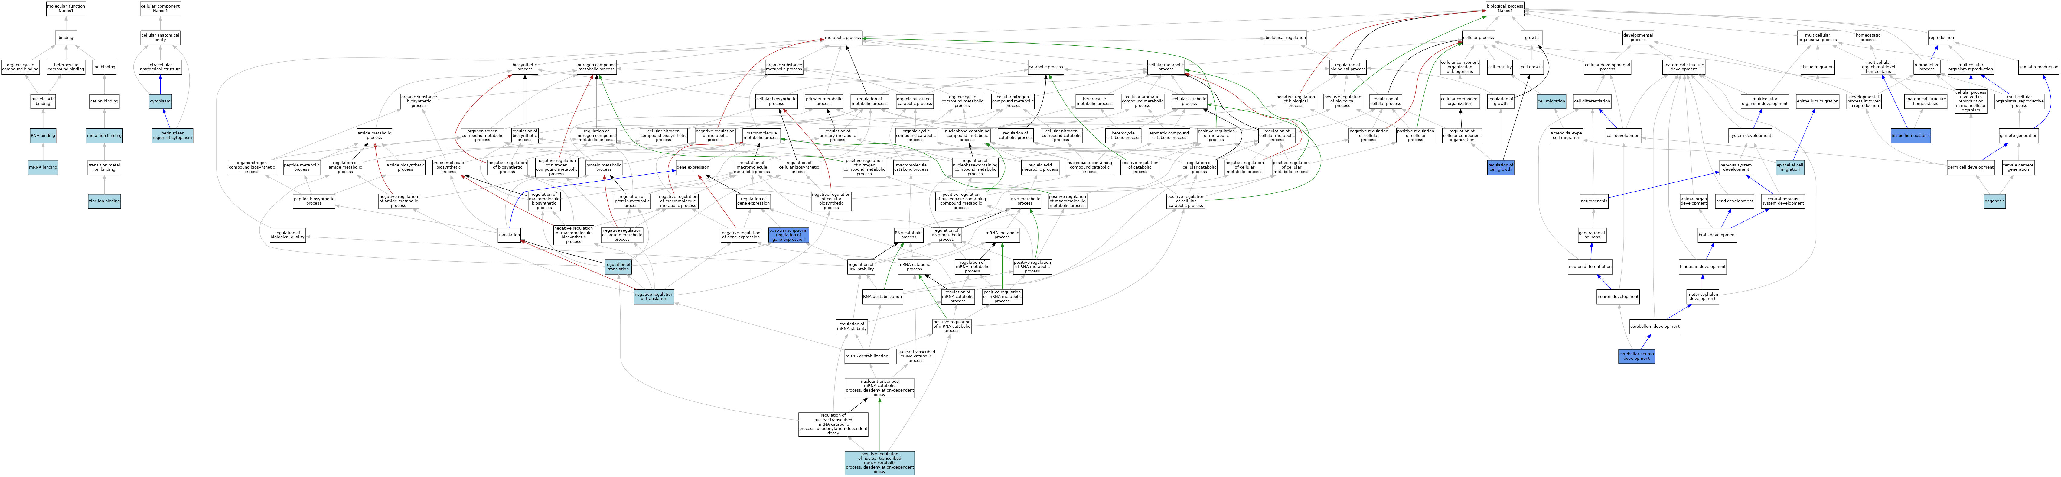Select the 'germ cell development' node
The height and width of the screenshot is (477, 2061).
point(1971,167)
